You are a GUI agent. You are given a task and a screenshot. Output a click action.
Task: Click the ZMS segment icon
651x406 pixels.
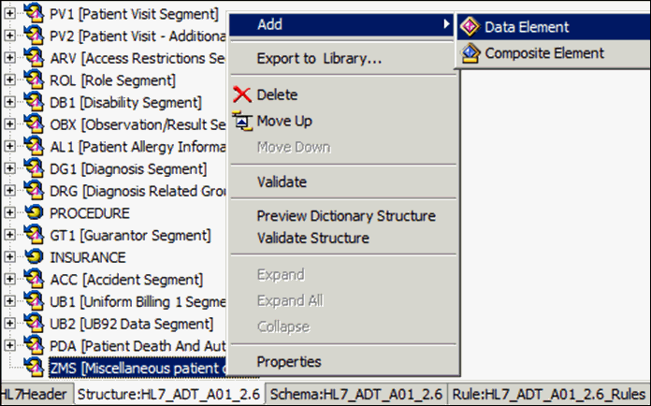(x=34, y=367)
